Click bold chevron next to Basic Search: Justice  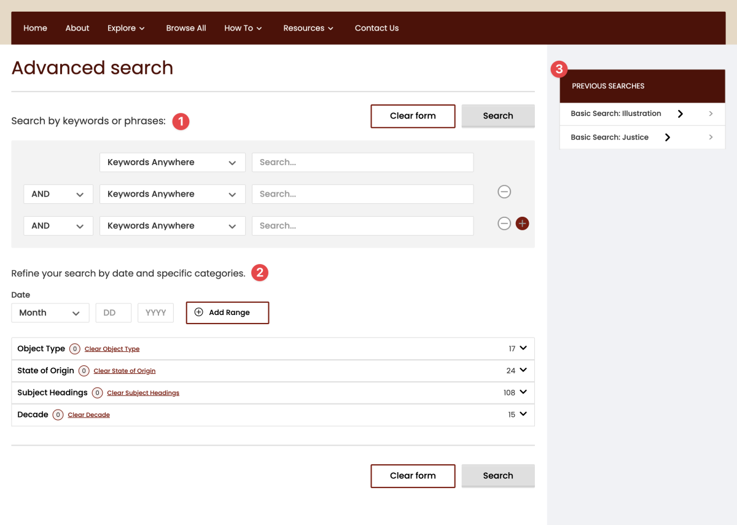668,138
